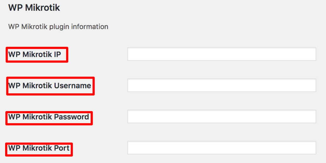Select the WP Mikrotik Port input box
The height and width of the screenshot is (163, 326).
coord(222,148)
